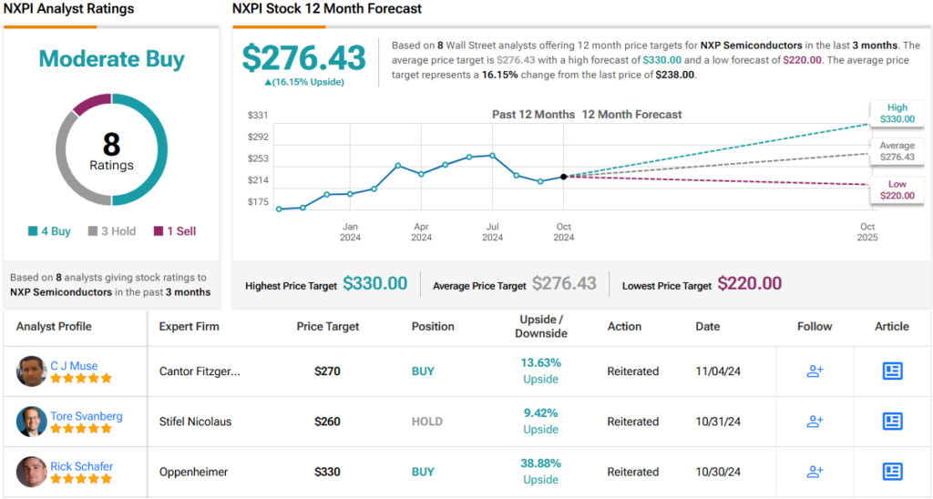
Task: Open article icon for Stifel Nicolaus rating
Action: pyautogui.click(x=892, y=422)
